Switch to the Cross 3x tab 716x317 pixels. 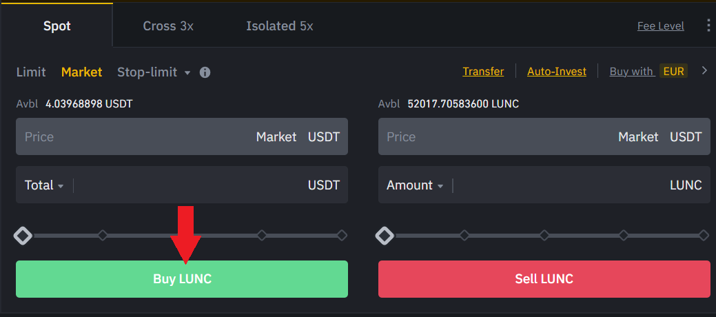click(168, 26)
